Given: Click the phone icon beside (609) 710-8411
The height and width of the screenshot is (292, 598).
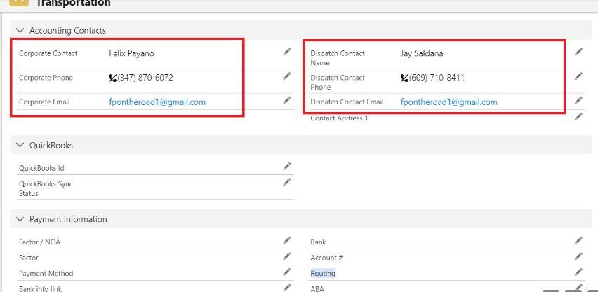Looking at the screenshot, I should pos(405,78).
